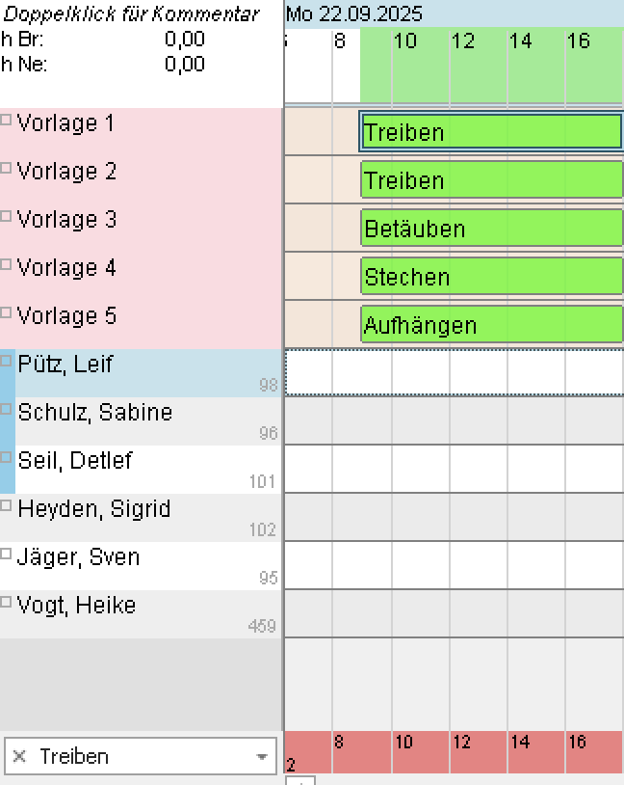Click the small square marker beside Vorlage 2
624x785 pixels.
(6, 168)
